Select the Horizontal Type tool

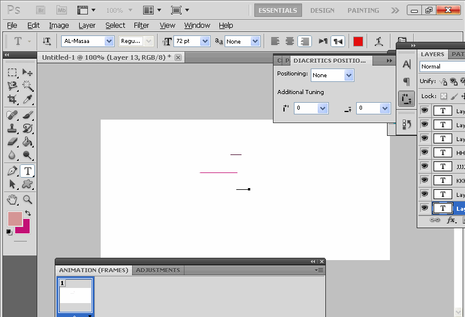(x=27, y=171)
